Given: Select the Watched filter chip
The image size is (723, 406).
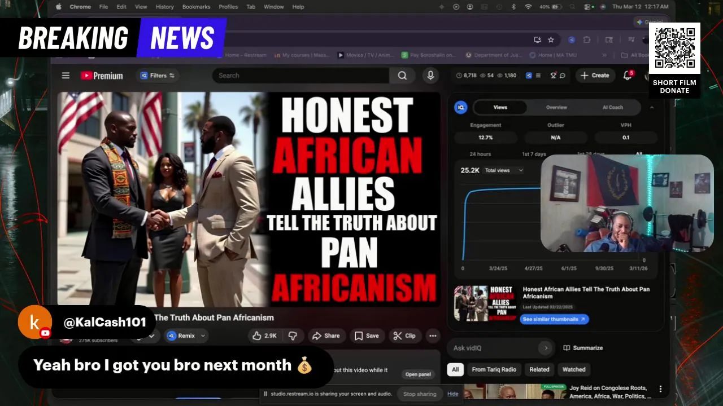Looking at the screenshot, I should tap(574, 369).
